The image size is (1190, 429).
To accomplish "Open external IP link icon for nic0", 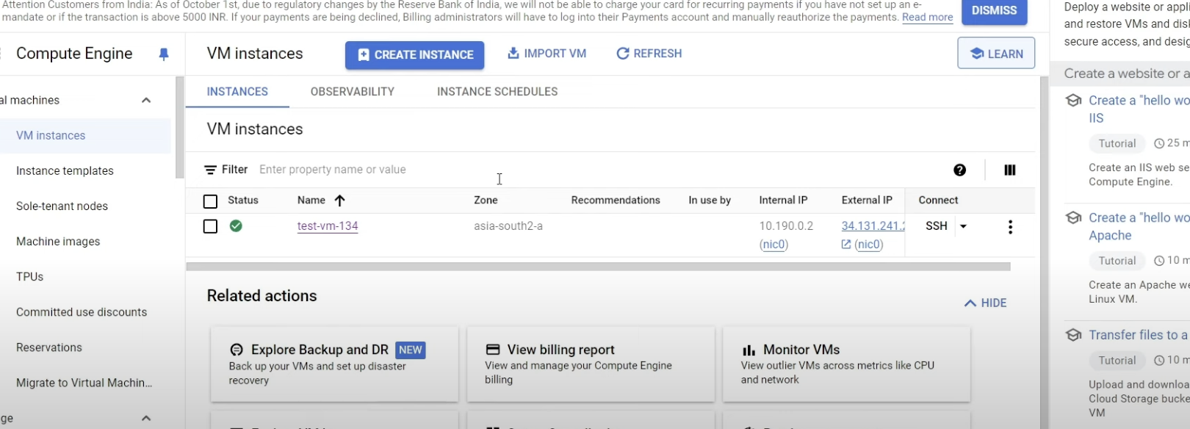I will point(846,245).
